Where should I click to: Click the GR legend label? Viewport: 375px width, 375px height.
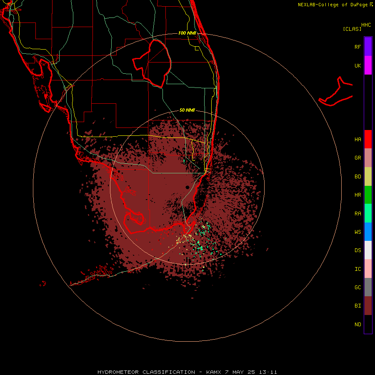357,158
